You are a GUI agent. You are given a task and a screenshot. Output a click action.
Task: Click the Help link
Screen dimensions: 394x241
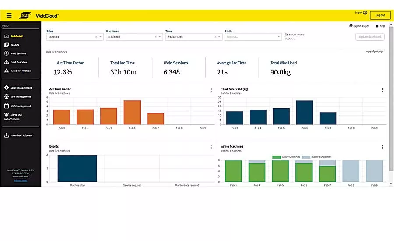(x=382, y=26)
